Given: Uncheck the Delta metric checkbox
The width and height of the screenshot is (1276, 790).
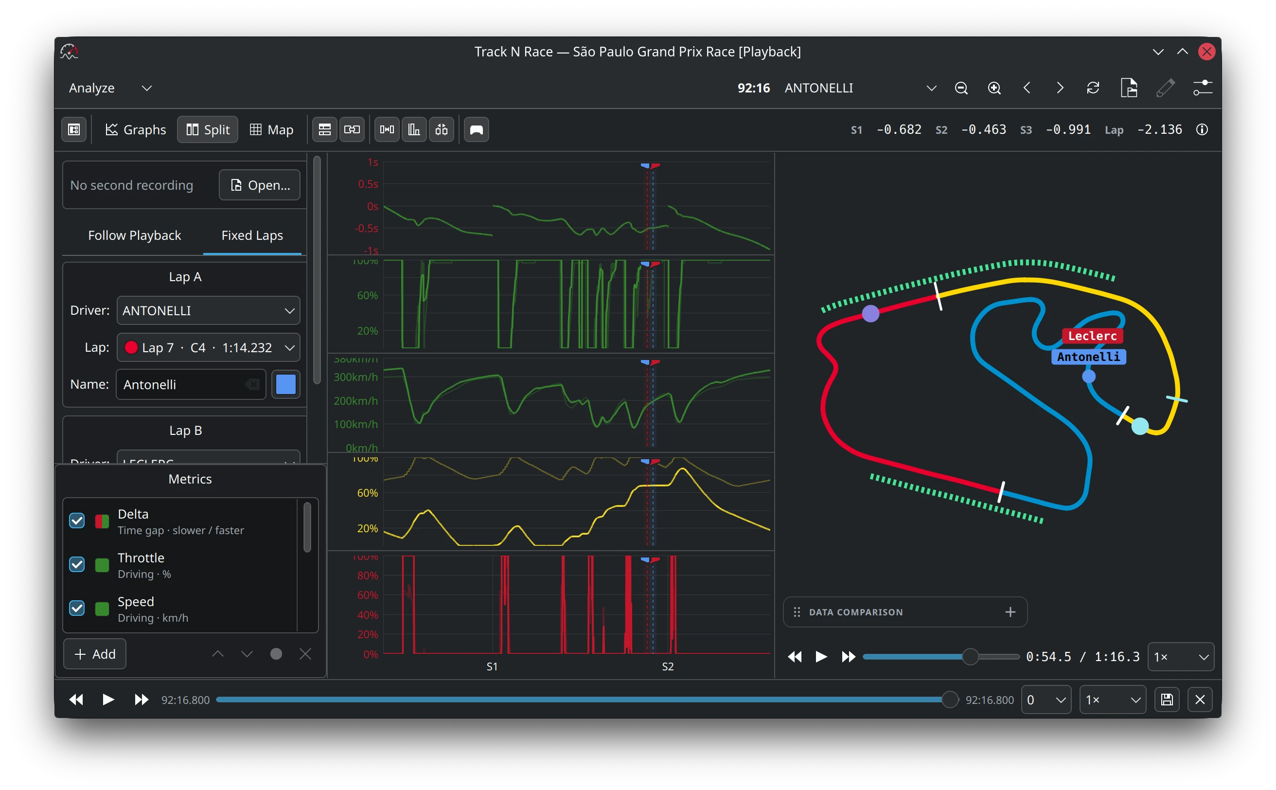Looking at the screenshot, I should point(77,521).
